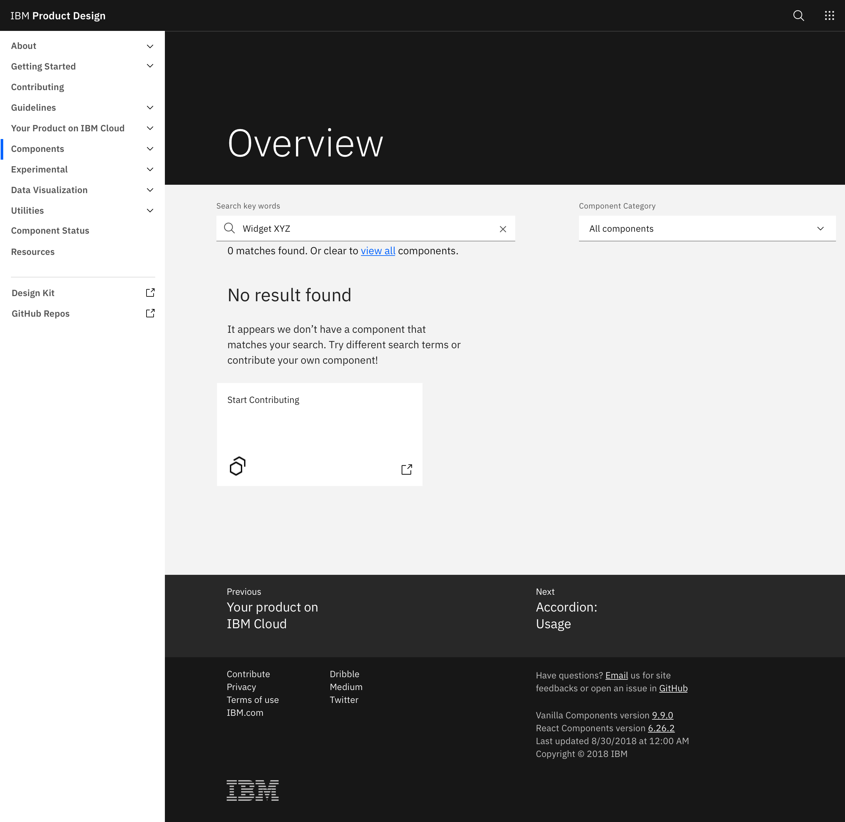The height and width of the screenshot is (822, 845).
Task: Open the external link on Start Contributing card
Action: click(406, 469)
